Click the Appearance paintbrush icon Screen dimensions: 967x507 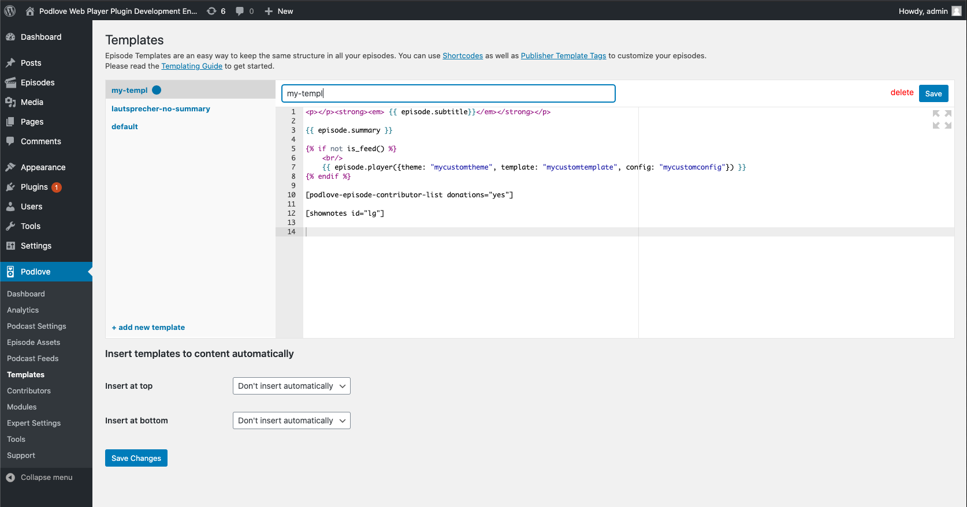pos(10,167)
